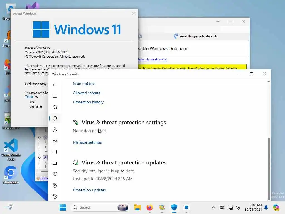Click the back arrow in Windows Security
This screenshot has width=285, height=214.
point(55,85)
